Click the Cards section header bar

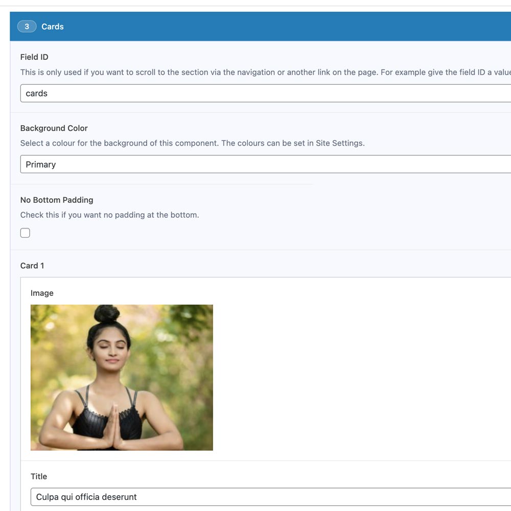tap(255, 26)
